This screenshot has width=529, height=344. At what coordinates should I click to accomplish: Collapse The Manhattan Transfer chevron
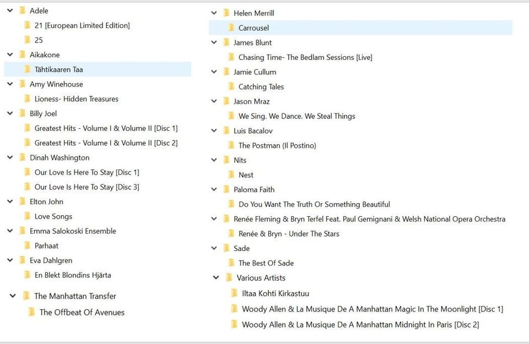[13, 296]
